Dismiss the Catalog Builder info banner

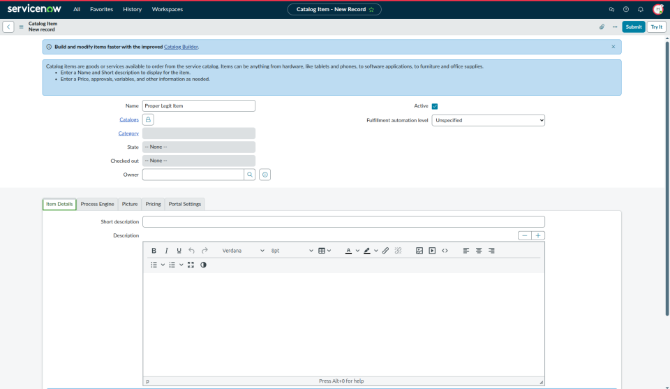tap(613, 47)
